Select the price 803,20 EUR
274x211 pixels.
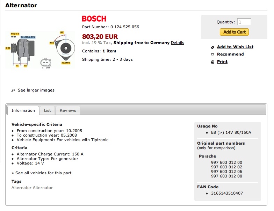click(x=100, y=37)
